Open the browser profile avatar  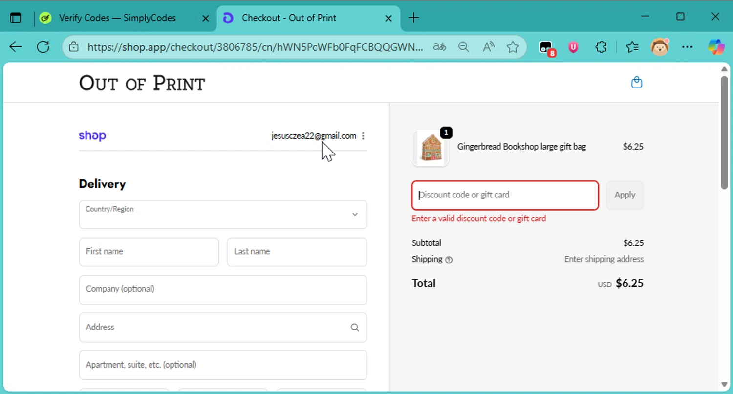point(660,47)
